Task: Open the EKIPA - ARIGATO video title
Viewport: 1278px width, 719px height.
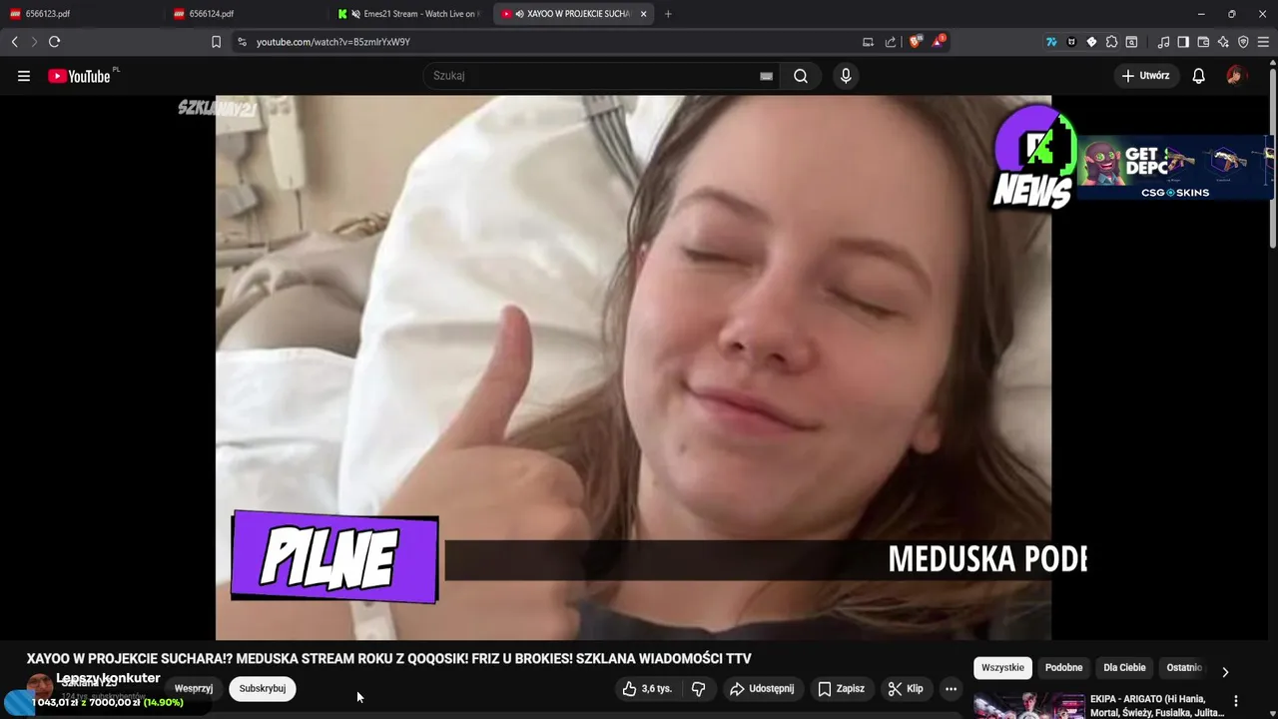Action: pyautogui.click(x=1156, y=705)
